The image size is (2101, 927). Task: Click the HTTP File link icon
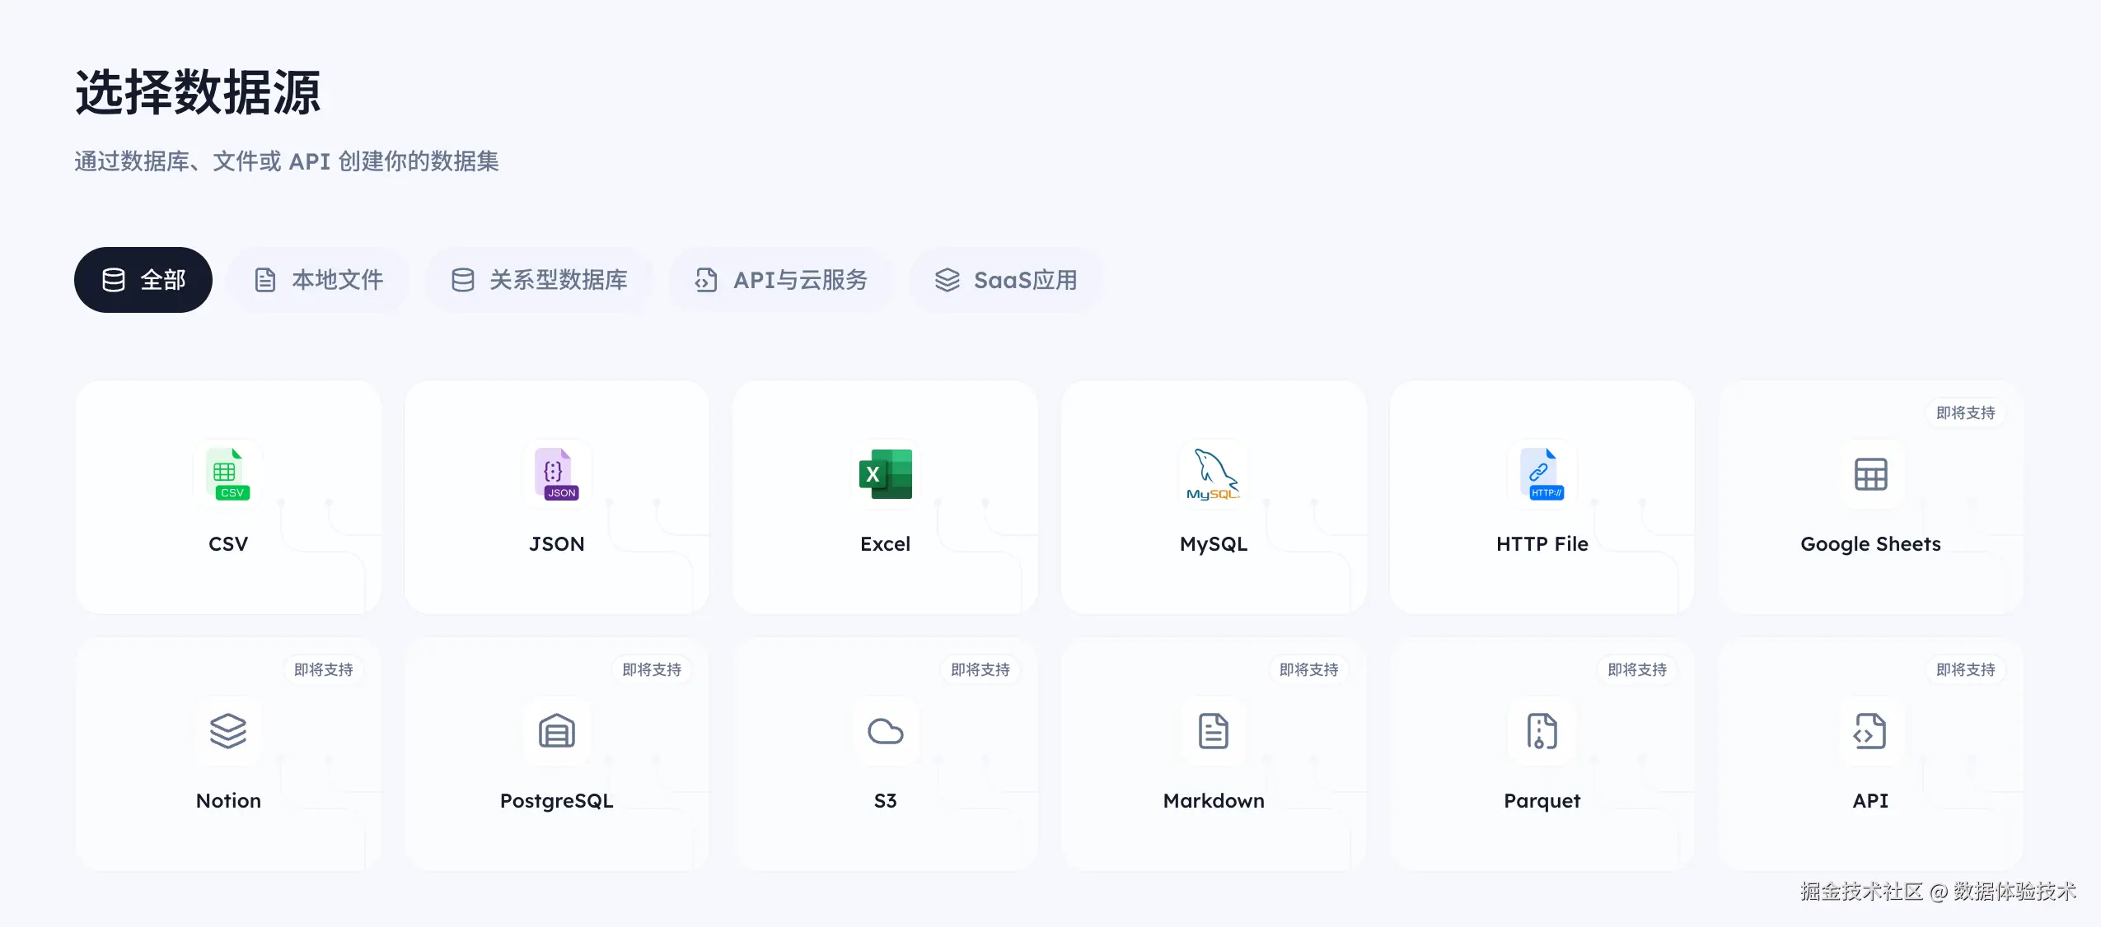(1542, 474)
